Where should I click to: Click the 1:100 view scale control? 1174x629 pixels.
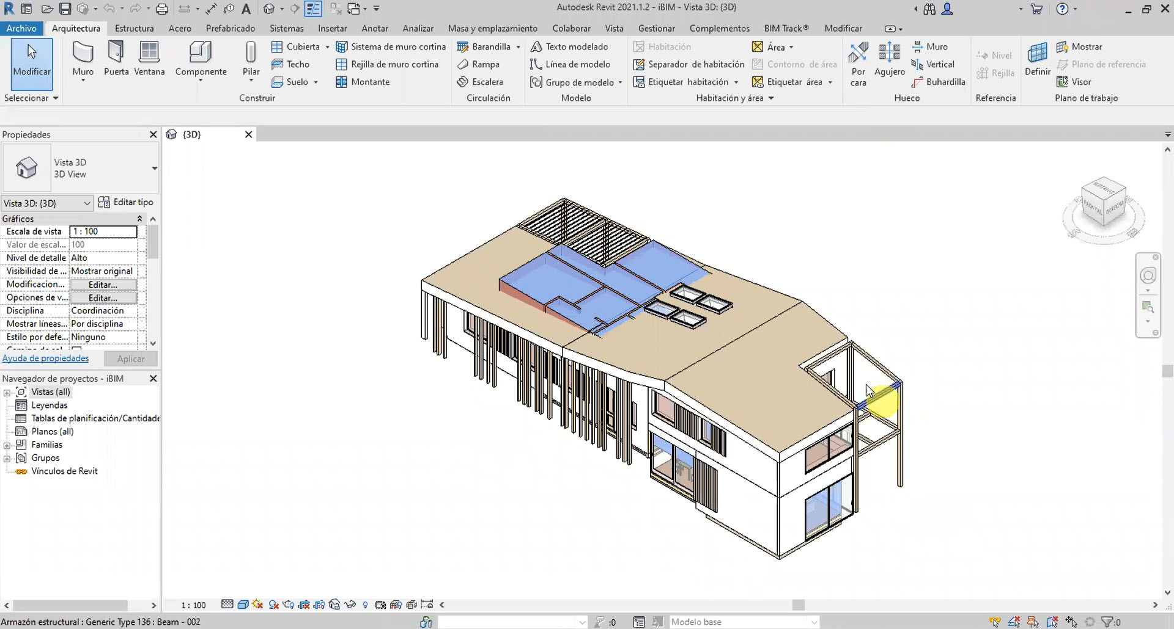(x=193, y=605)
